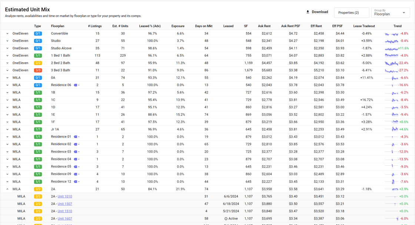The height and width of the screenshot is (225, 415).
Task: Click the blue icon beside Residence 02
Action: (76, 144)
